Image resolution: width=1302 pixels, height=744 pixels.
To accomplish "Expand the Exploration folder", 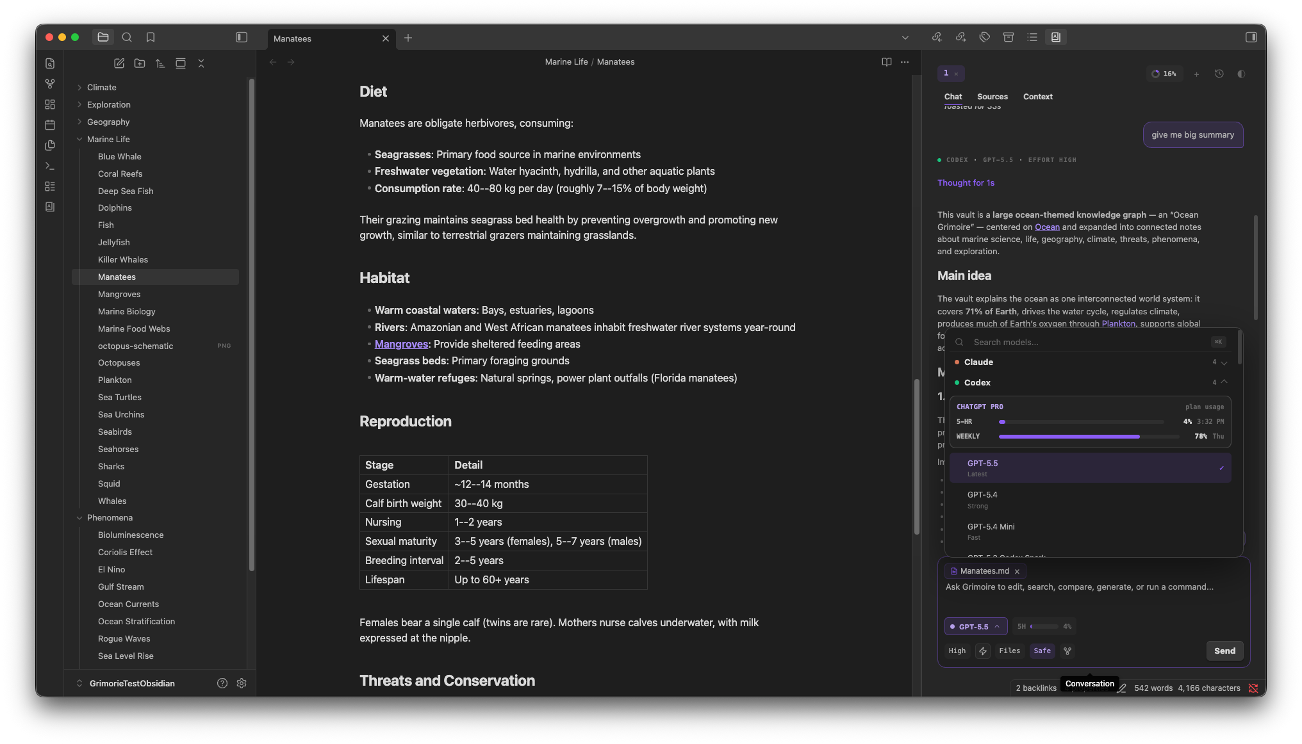I will click(109, 104).
